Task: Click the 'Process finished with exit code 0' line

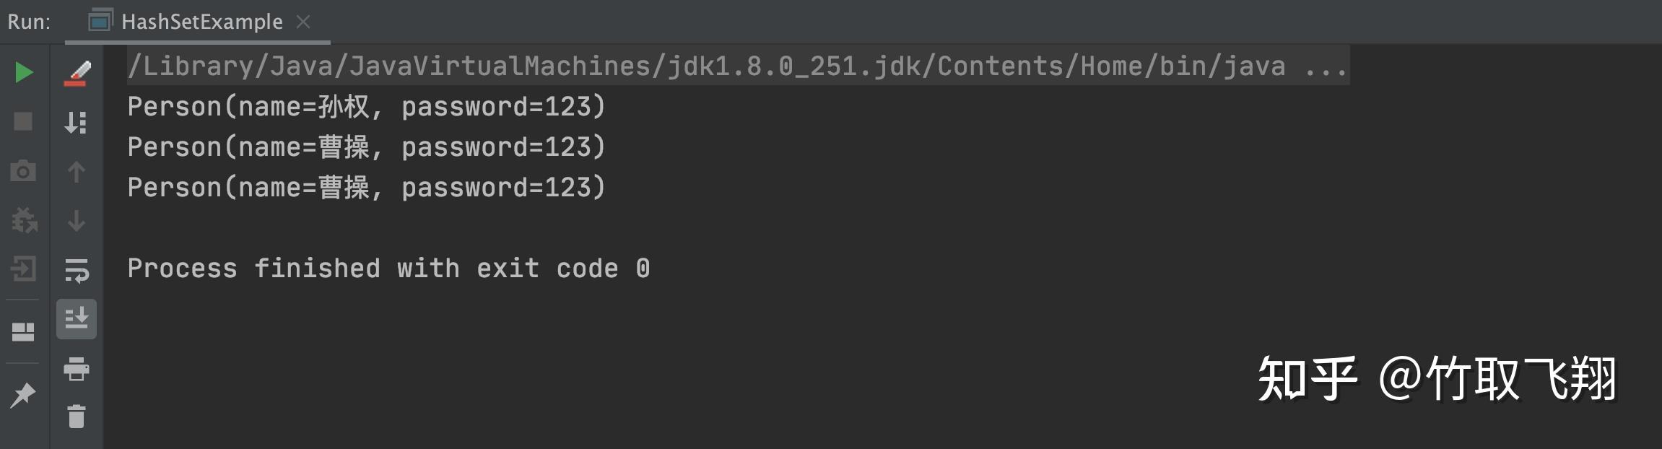Action: [x=388, y=269]
